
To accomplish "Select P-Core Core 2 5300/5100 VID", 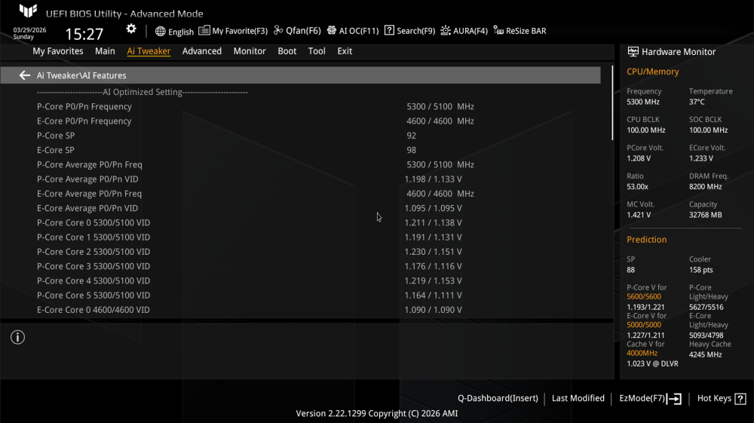I will [301, 252].
